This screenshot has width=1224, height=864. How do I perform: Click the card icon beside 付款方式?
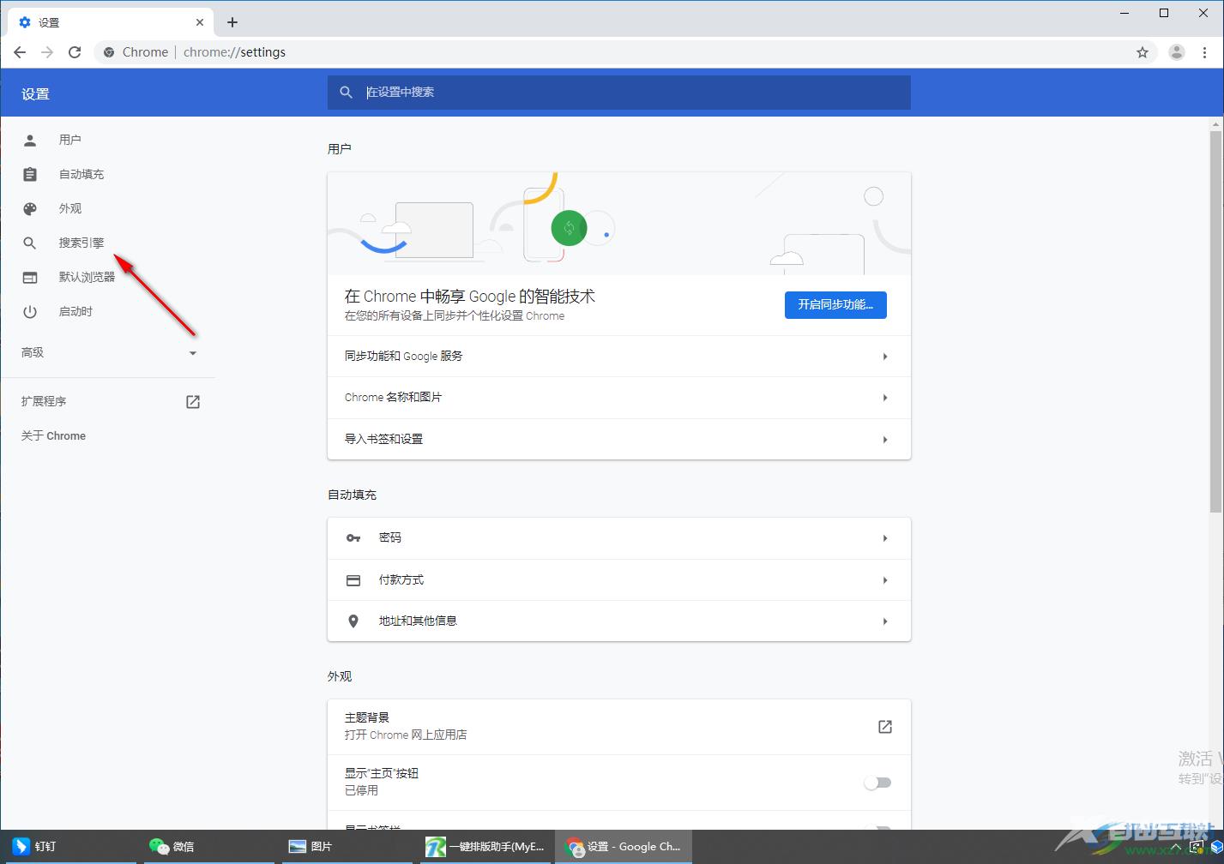[353, 580]
